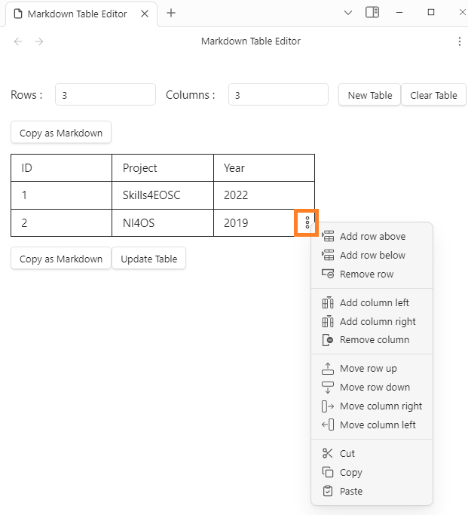Click the Add row above icon

[x=327, y=237]
